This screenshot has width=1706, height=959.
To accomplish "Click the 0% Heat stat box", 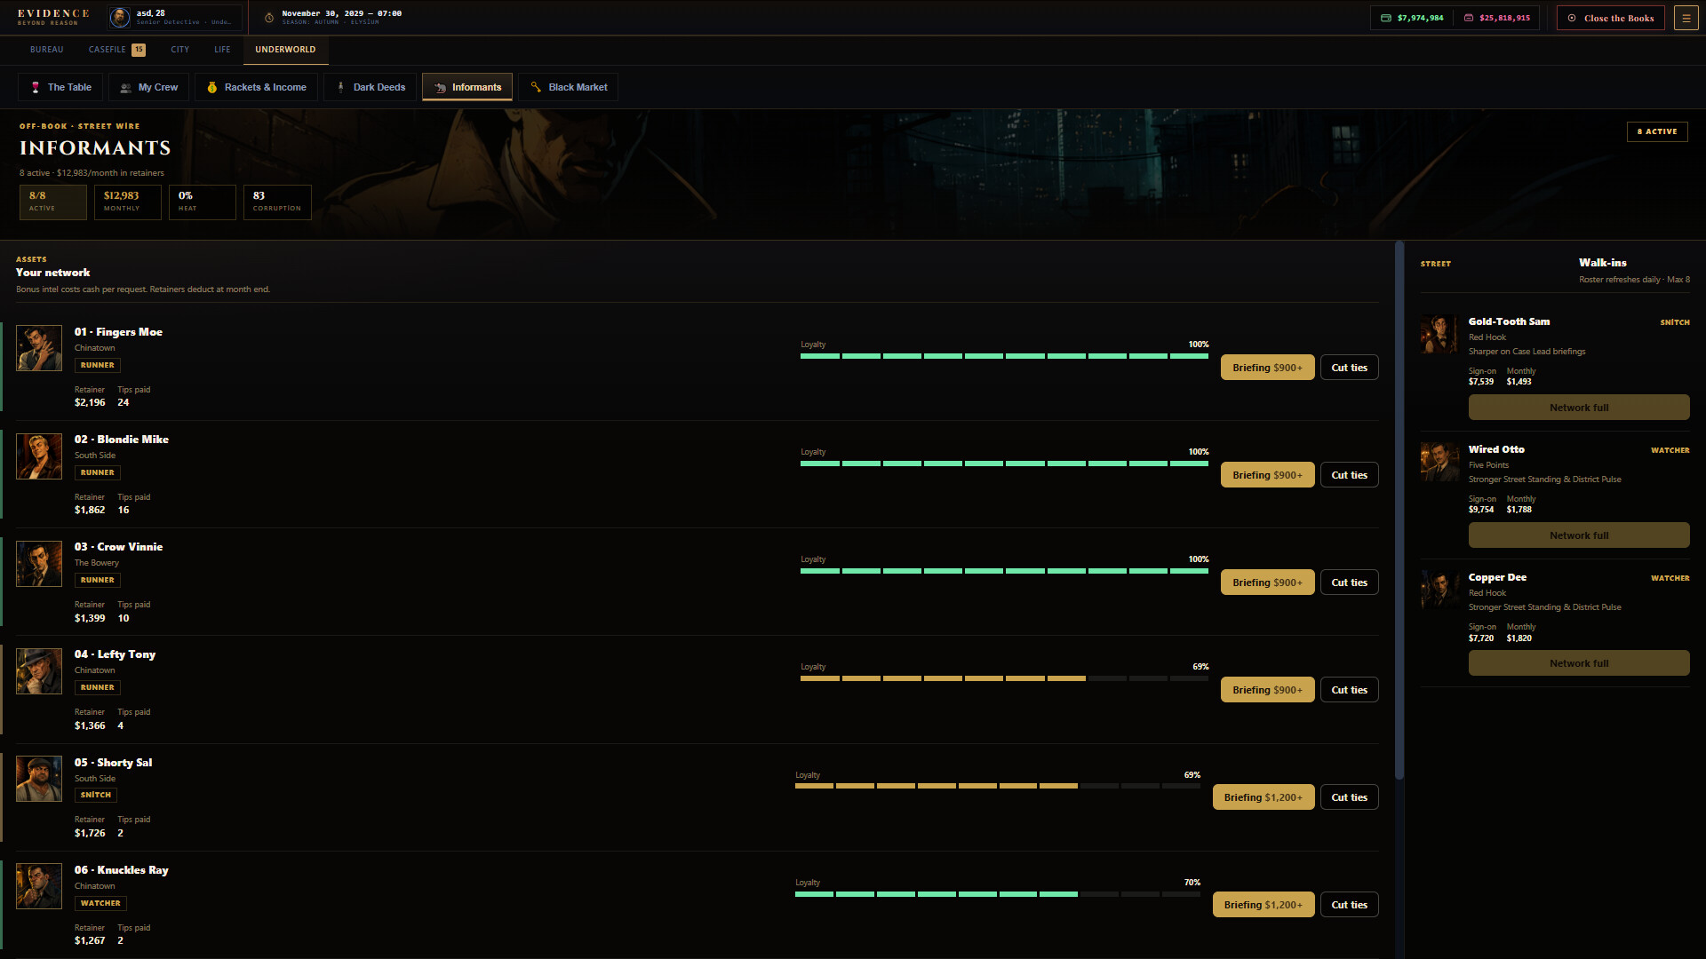I will point(203,202).
